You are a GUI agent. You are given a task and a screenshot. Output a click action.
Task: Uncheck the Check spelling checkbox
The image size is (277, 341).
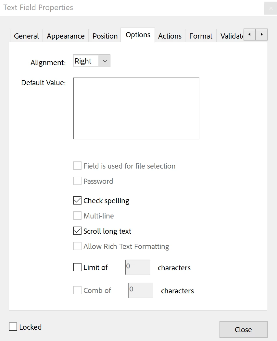tap(77, 201)
